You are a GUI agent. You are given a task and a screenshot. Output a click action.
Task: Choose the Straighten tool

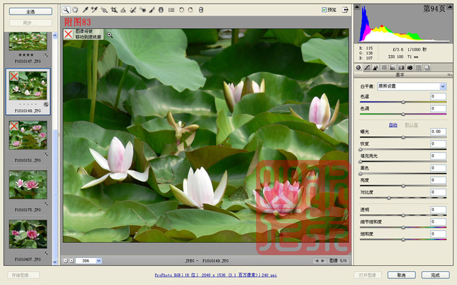click(x=123, y=10)
